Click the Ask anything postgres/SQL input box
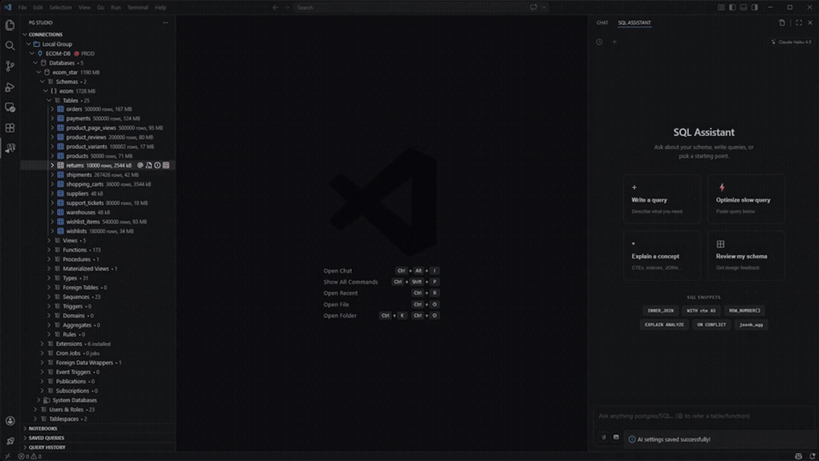 [704, 416]
